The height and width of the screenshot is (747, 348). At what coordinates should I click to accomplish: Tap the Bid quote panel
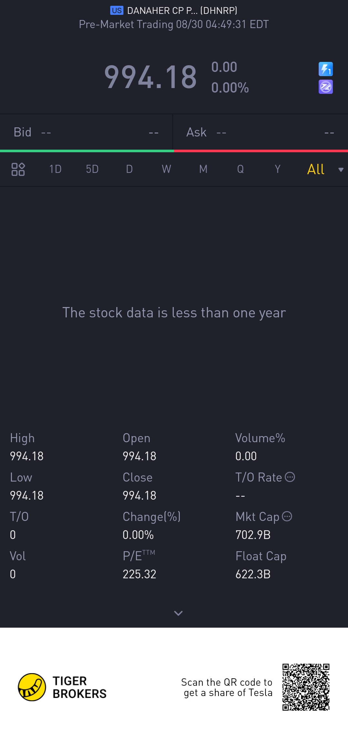point(86,132)
